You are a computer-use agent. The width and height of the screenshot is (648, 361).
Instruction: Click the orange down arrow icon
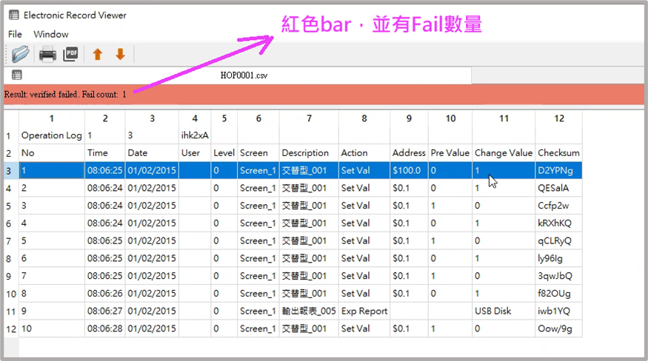pyautogui.click(x=120, y=54)
